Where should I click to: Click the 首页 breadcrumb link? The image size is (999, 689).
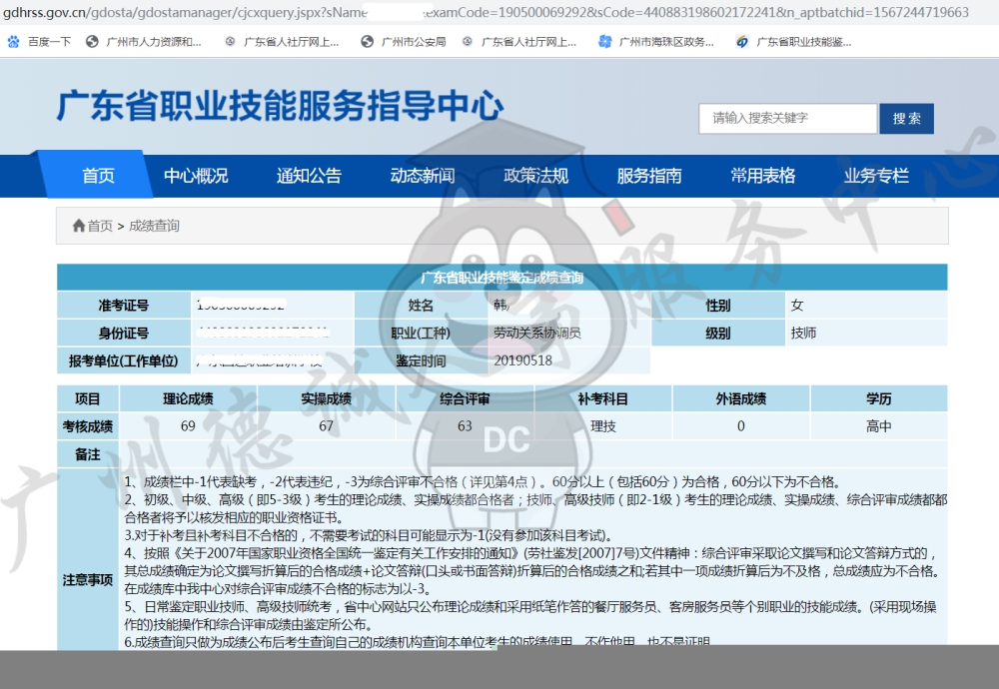100,226
